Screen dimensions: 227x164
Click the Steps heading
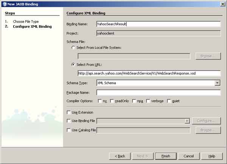pos(10,13)
